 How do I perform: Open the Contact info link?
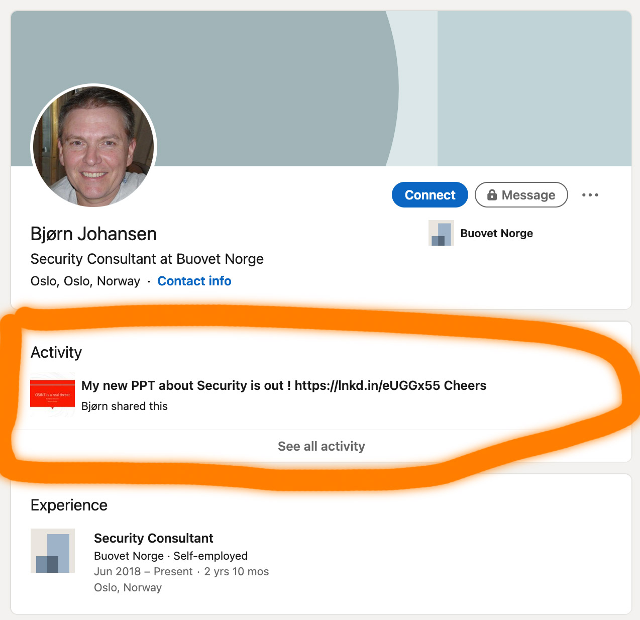pyautogui.click(x=194, y=281)
